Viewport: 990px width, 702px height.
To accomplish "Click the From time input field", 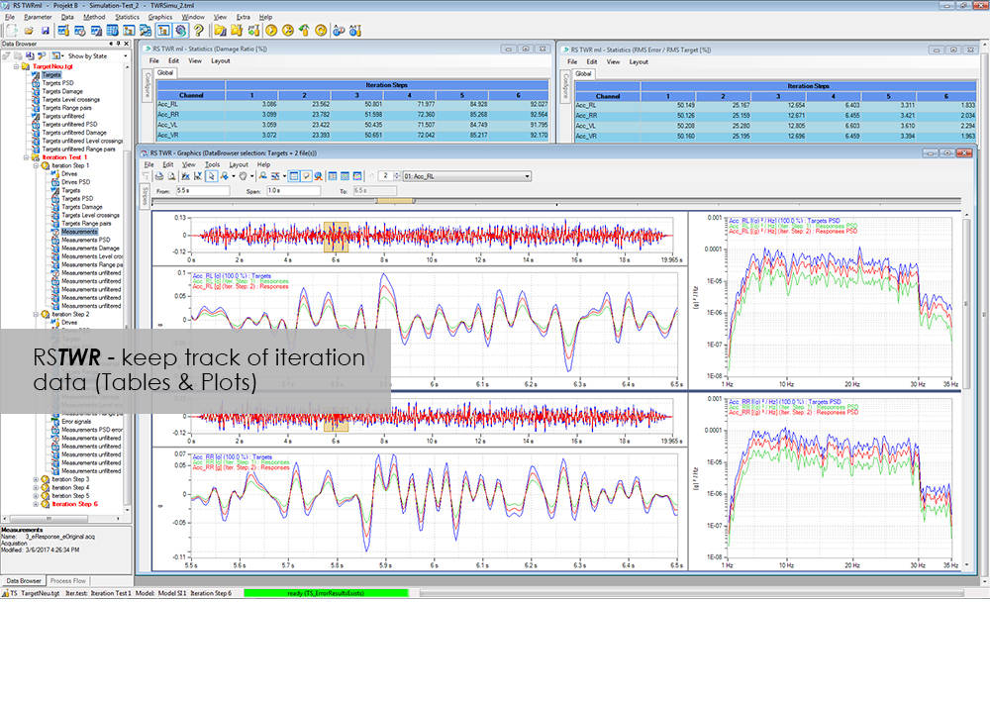I will [x=202, y=189].
